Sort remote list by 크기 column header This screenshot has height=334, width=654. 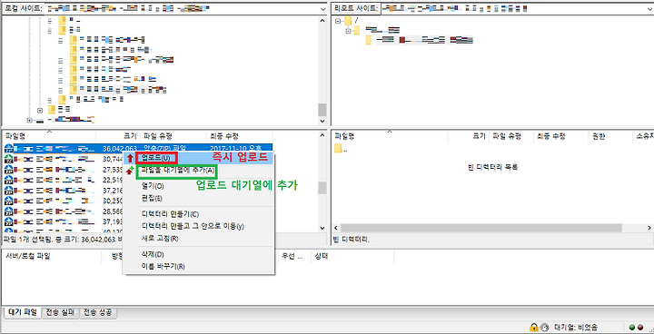(469, 136)
